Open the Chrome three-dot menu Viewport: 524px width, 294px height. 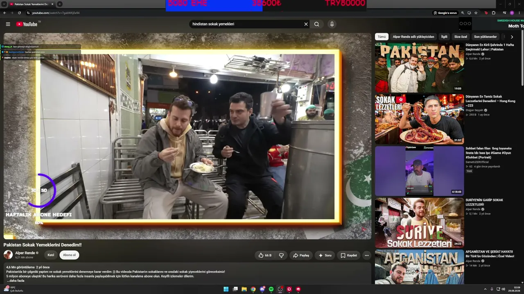pyautogui.click(x=519, y=13)
